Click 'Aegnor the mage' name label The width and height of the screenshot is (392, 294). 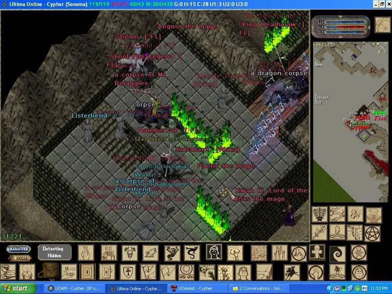click(x=187, y=26)
